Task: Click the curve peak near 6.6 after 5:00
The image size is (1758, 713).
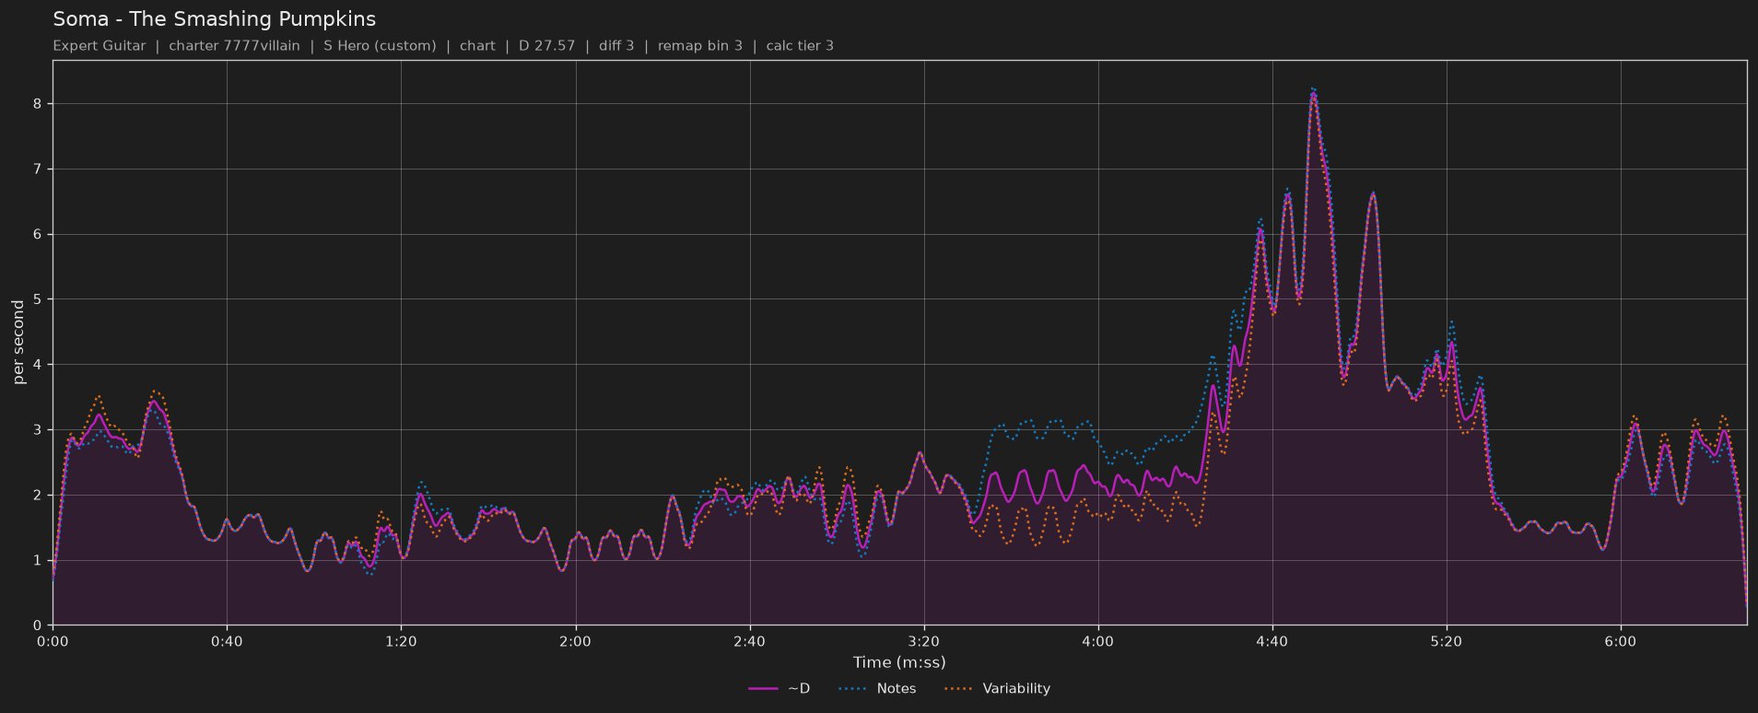Action: [1373, 193]
